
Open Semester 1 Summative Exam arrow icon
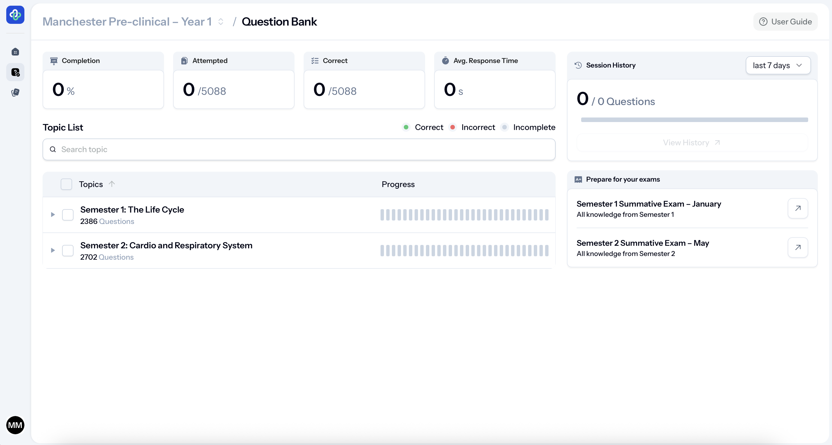coord(797,208)
